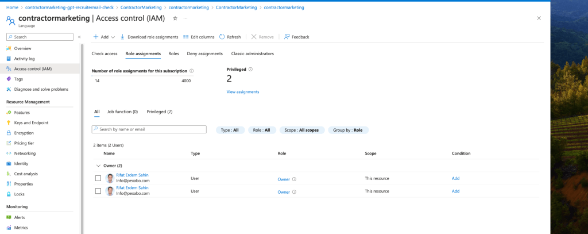Select the Privileged (2) tab
This screenshot has width=588, height=234.
click(x=160, y=112)
